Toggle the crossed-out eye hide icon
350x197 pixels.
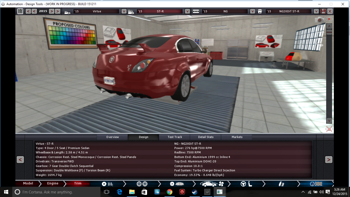329,129
